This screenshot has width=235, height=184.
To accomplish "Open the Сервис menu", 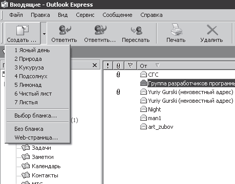I will (85, 15).
